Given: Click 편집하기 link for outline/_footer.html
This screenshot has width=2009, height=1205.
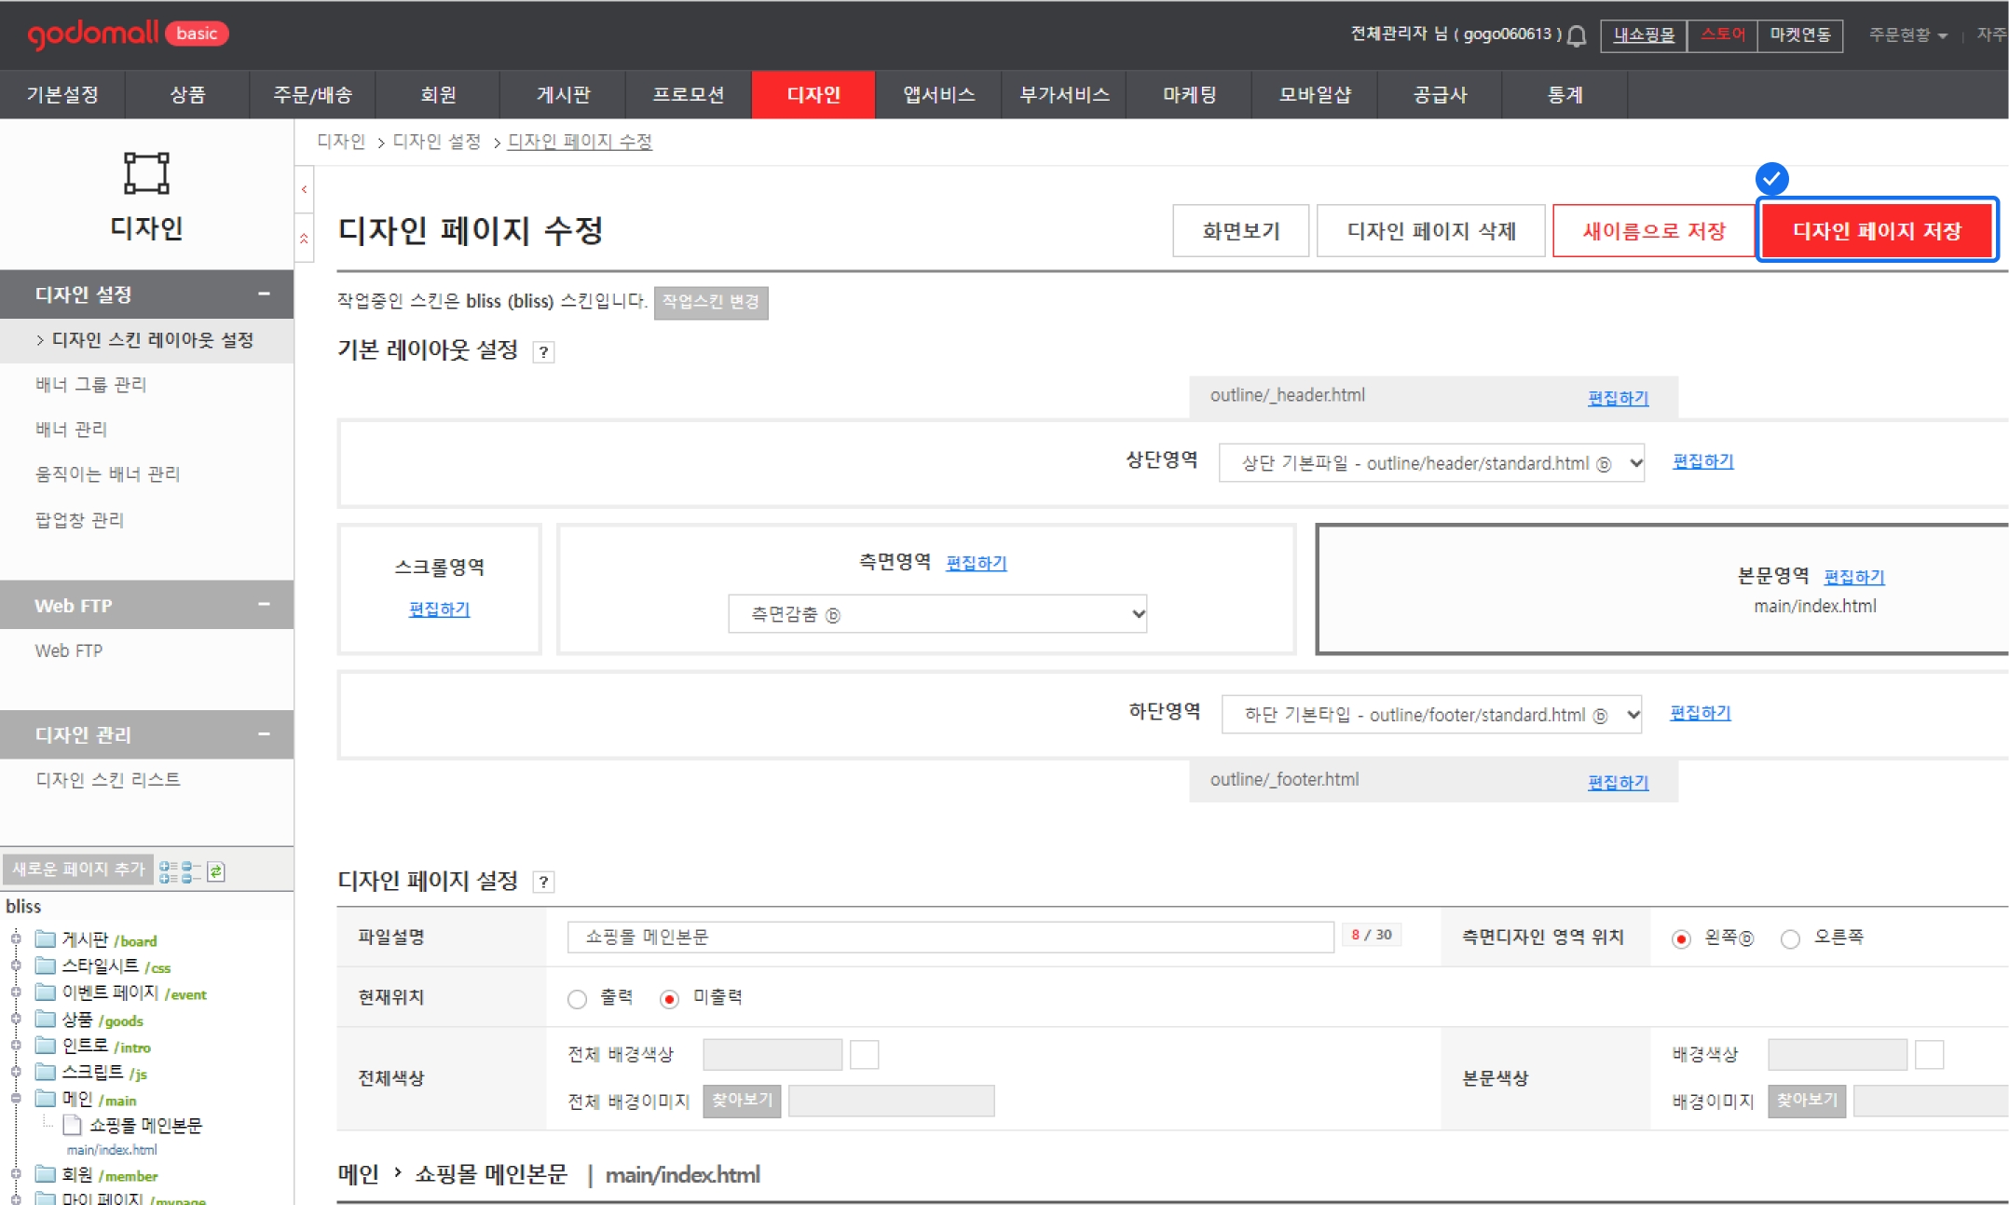Looking at the screenshot, I should 1618,783.
